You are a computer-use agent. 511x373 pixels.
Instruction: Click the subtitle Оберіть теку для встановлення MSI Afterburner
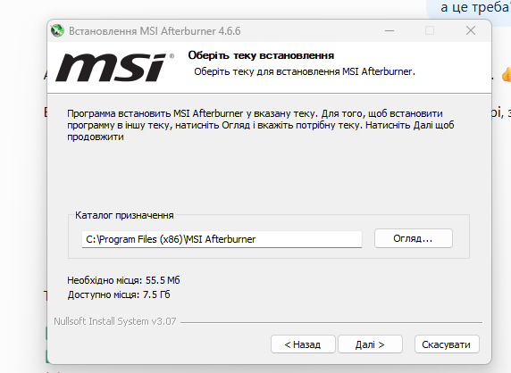(305, 71)
